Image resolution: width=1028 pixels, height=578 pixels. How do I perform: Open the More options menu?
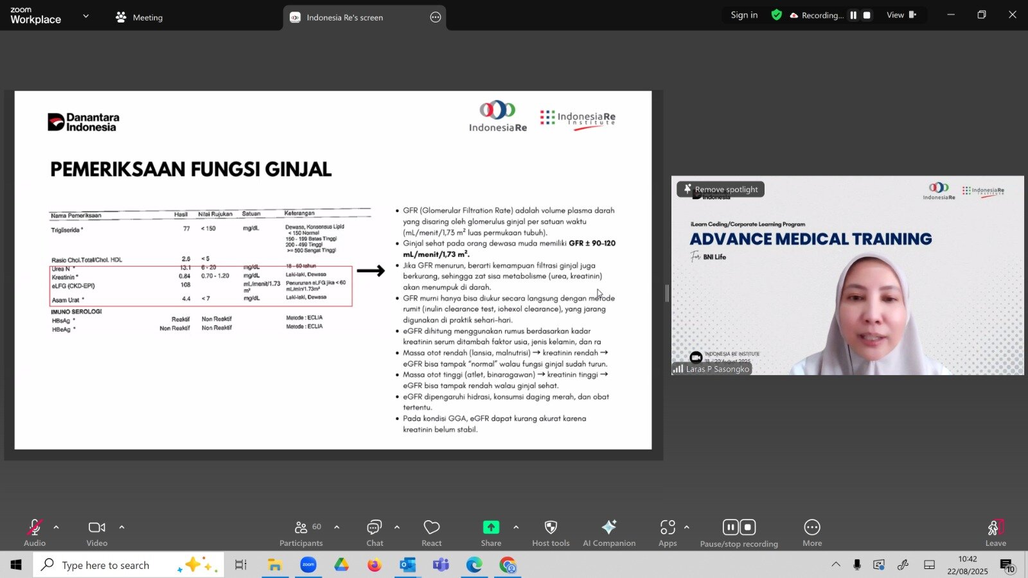click(x=812, y=532)
